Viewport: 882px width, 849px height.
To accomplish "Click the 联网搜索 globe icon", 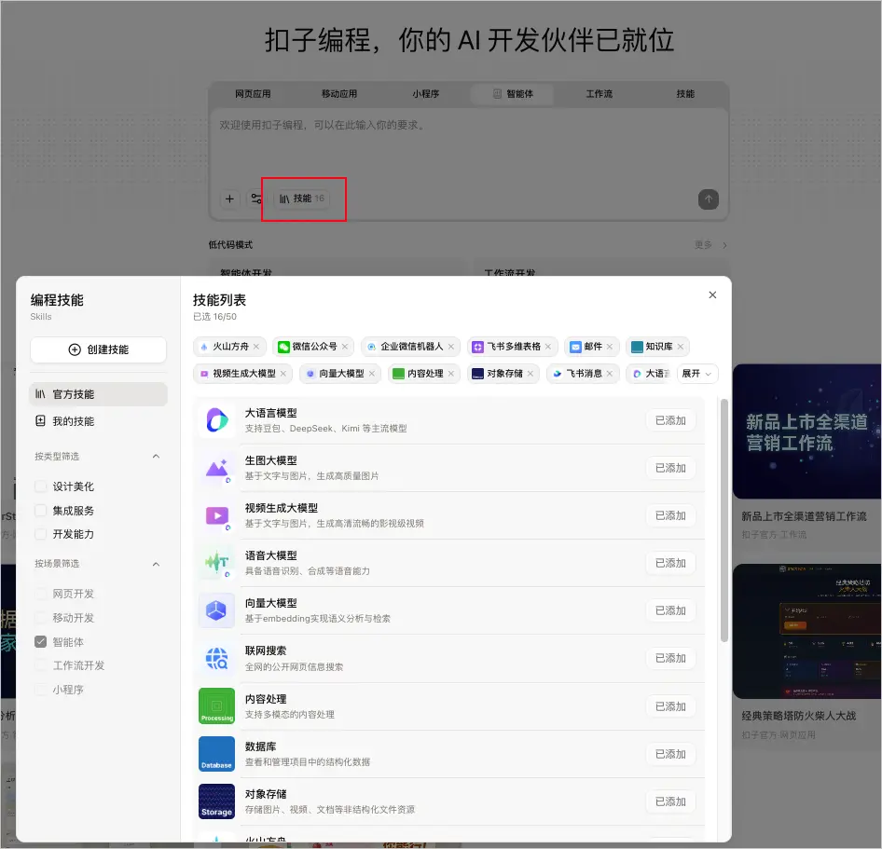I will [x=216, y=658].
